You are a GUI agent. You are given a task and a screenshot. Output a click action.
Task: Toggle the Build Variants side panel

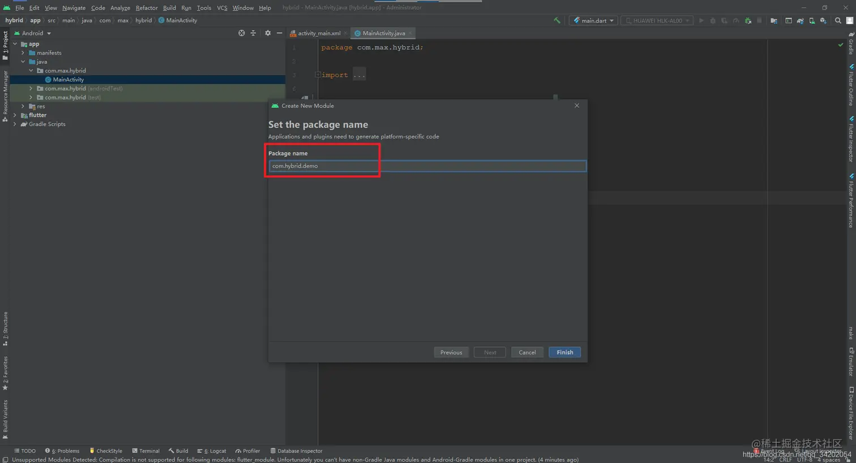[x=5, y=419]
